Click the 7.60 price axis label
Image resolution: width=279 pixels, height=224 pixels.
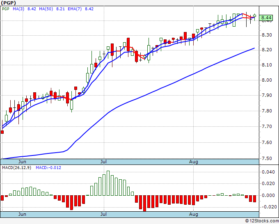(267, 142)
